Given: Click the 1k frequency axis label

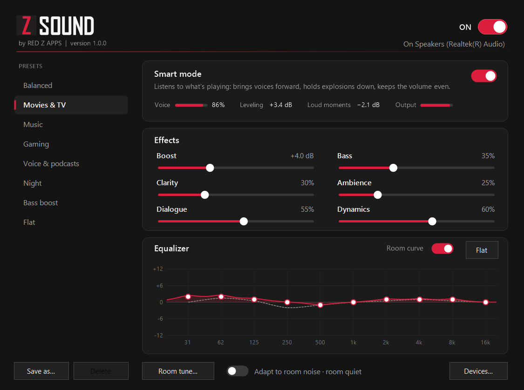Looking at the screenshot, I should 354,342.
